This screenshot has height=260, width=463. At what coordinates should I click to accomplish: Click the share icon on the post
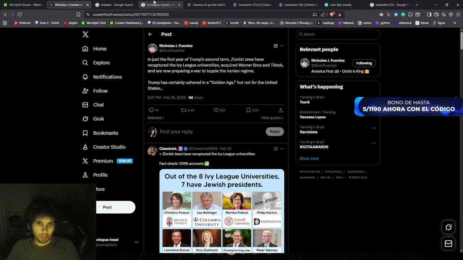click(281, 110)
